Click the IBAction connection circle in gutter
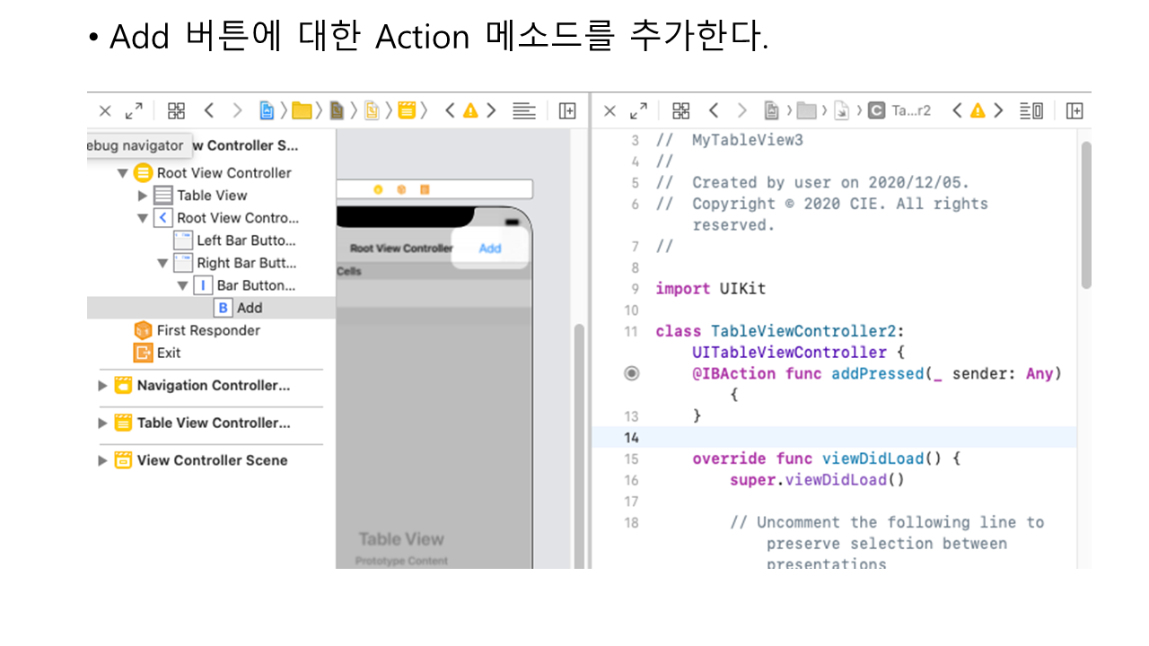Image resolution: width=1149 pixels, height=646 pixels. (632, 373)
